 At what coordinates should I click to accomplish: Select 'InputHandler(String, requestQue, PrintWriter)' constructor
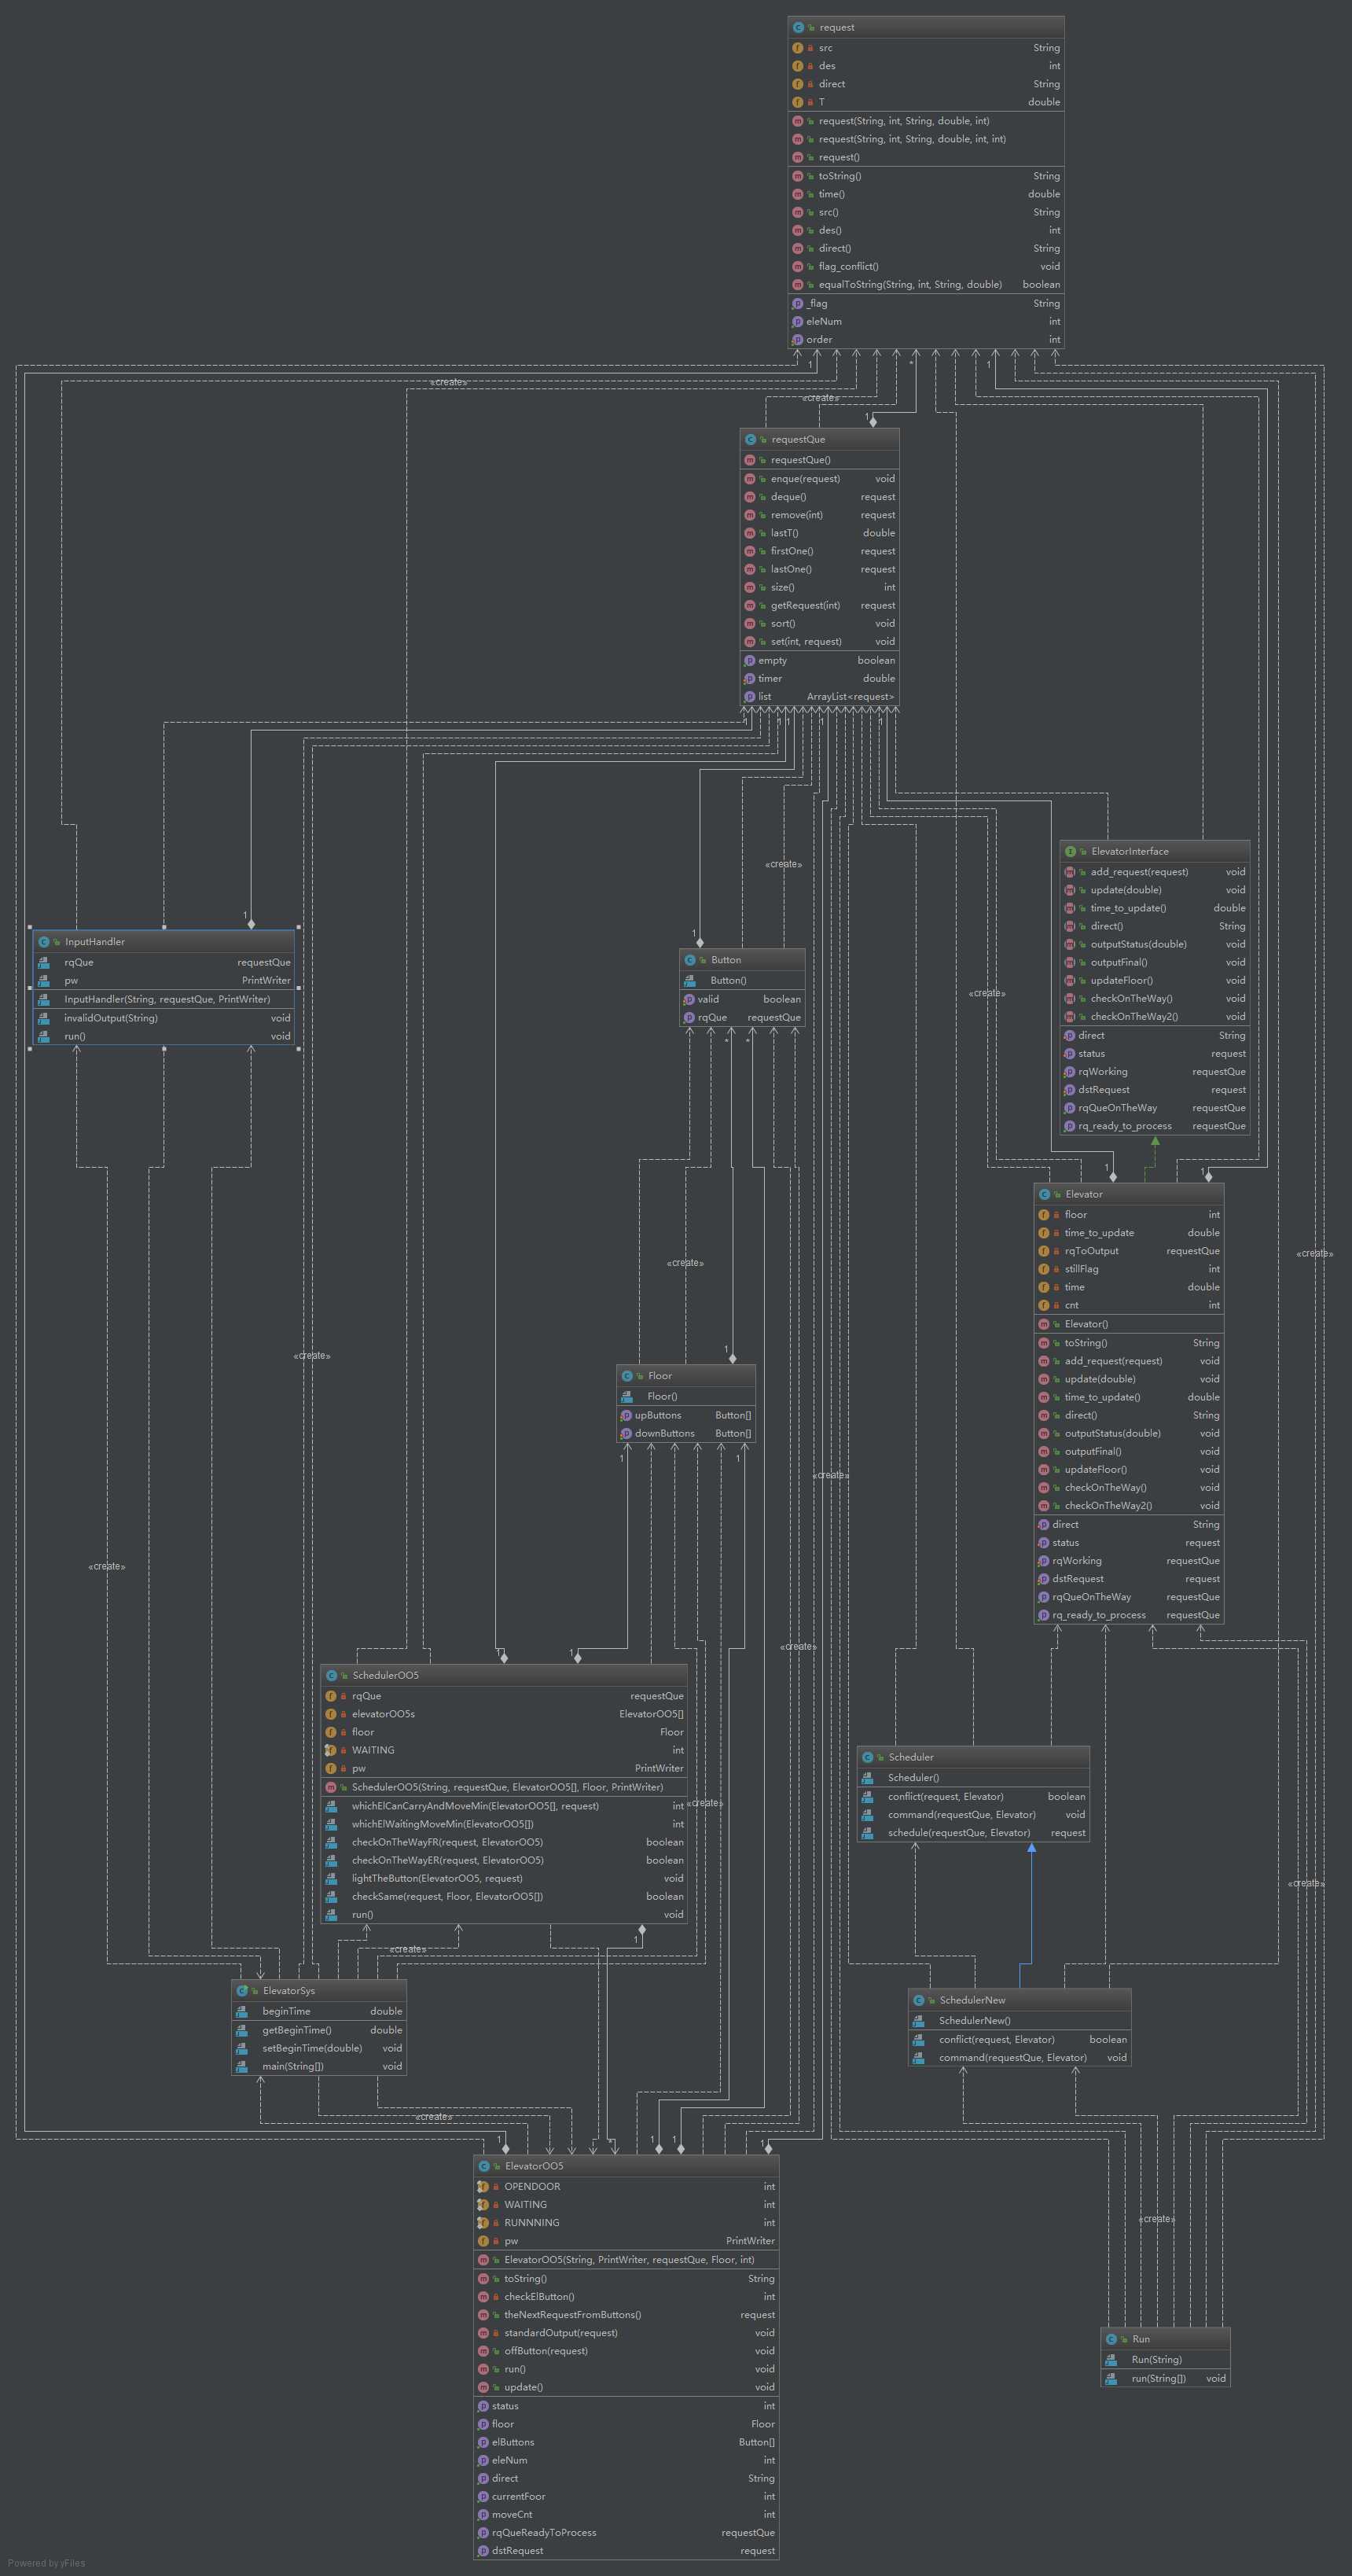tap(164, 999)
